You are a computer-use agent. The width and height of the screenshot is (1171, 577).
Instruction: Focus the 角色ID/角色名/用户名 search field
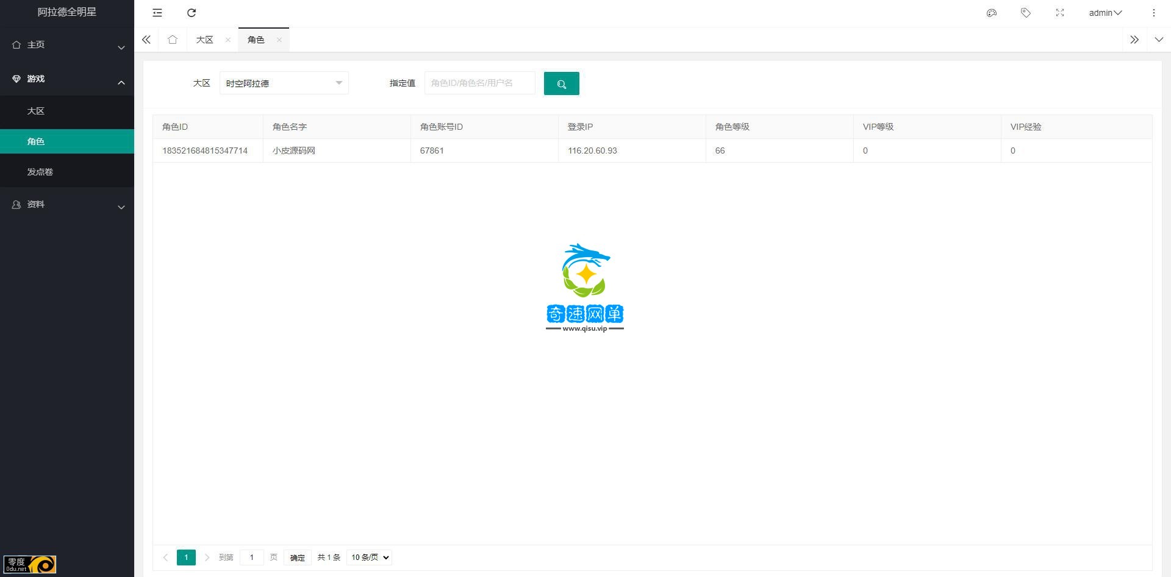[x=479, y=83]
